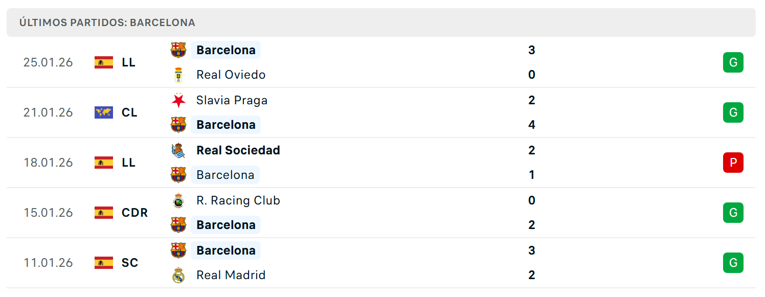This screenshot has height=297, width=765.
Task: Click the red P loss badge
Action: pos(733,163)
